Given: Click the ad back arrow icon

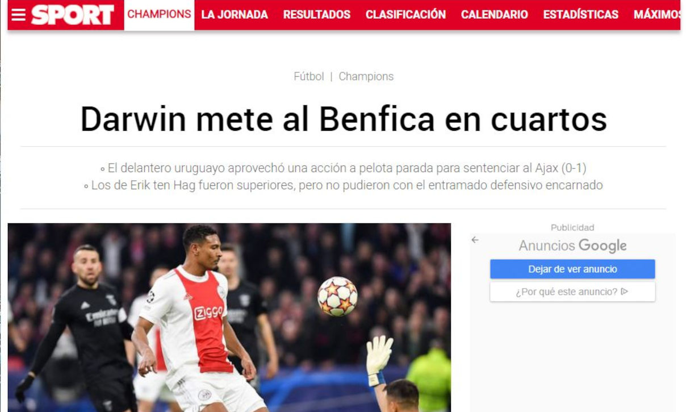Looking at the screenshot, I should (x=475, y=240).
